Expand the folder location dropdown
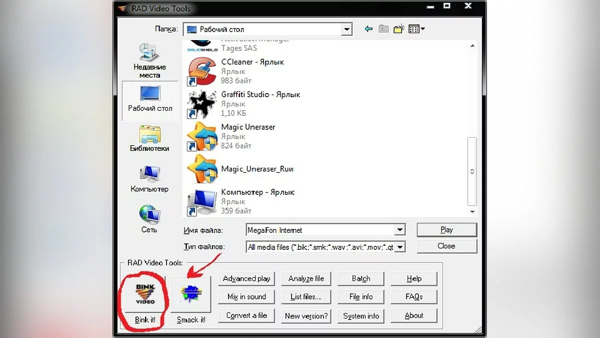This screenshot has width=600, height=338. coord(347,30)
